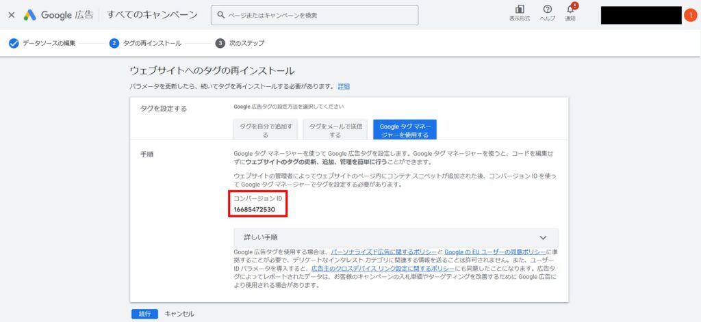Open Google の EU ユーザーの同意ポリシー link
This screenshot has height=322, width=701.
point(495,252)
